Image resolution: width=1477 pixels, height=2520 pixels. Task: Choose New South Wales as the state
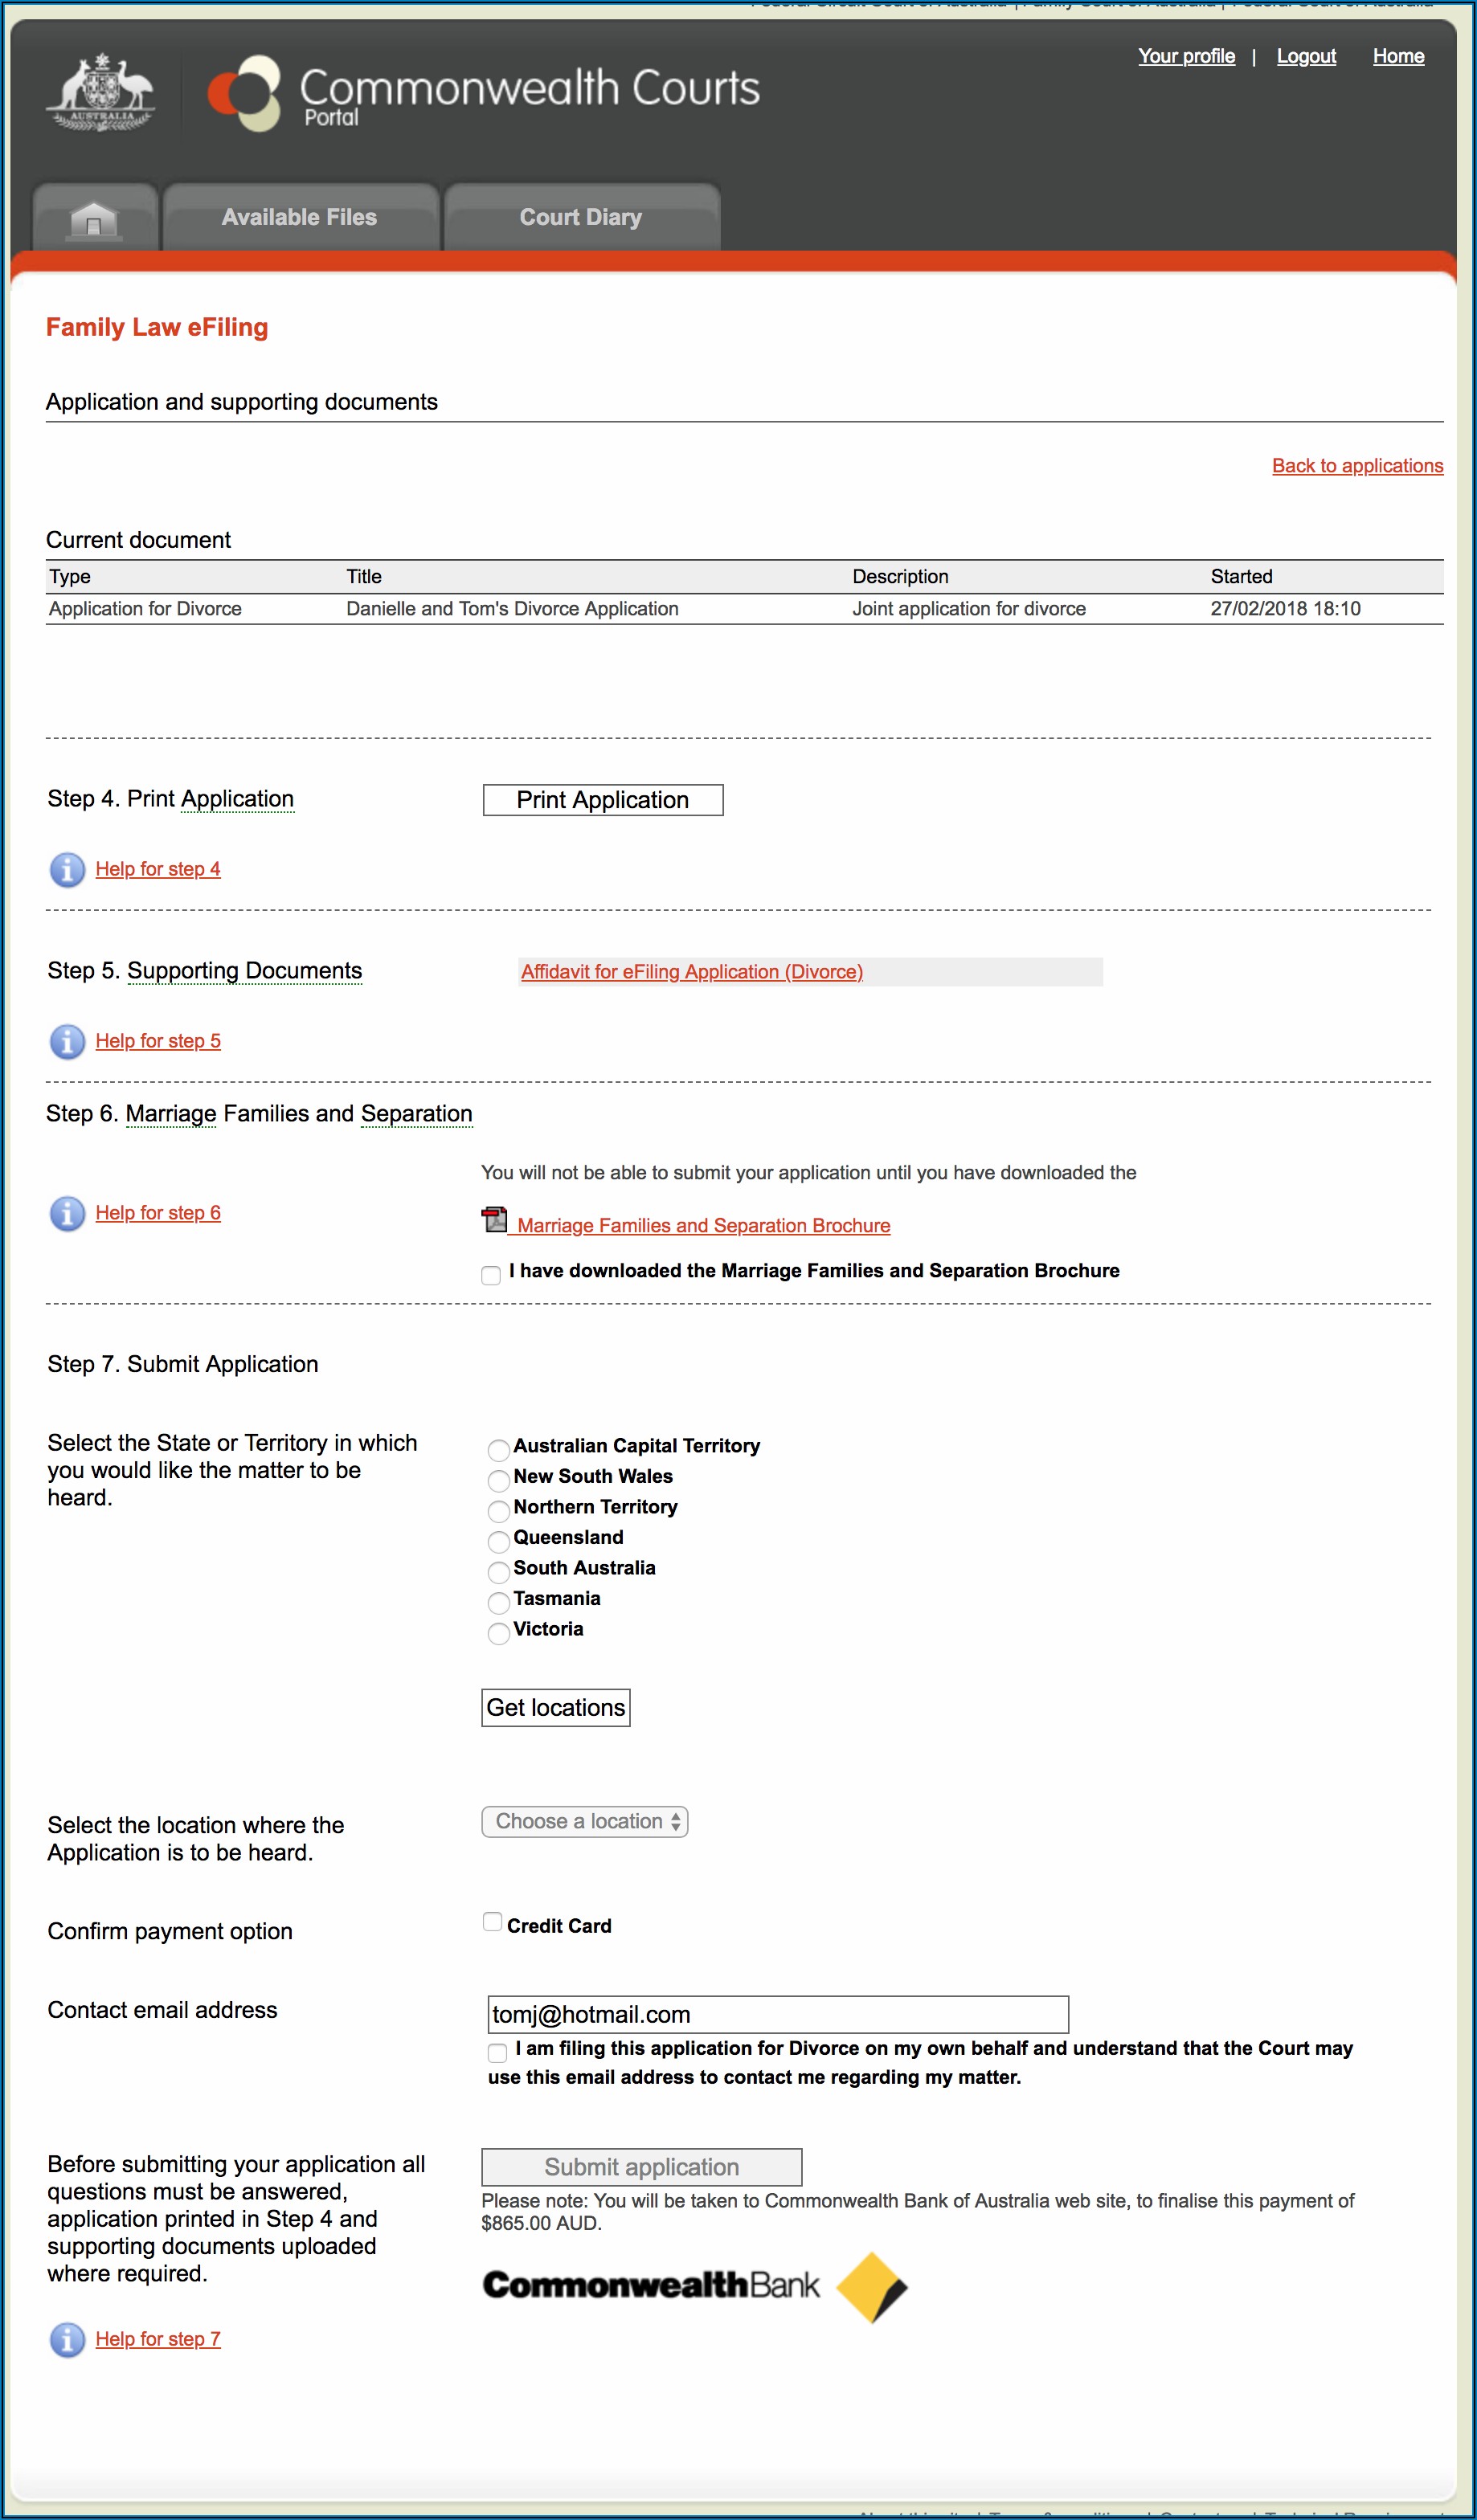[498, 1480]
